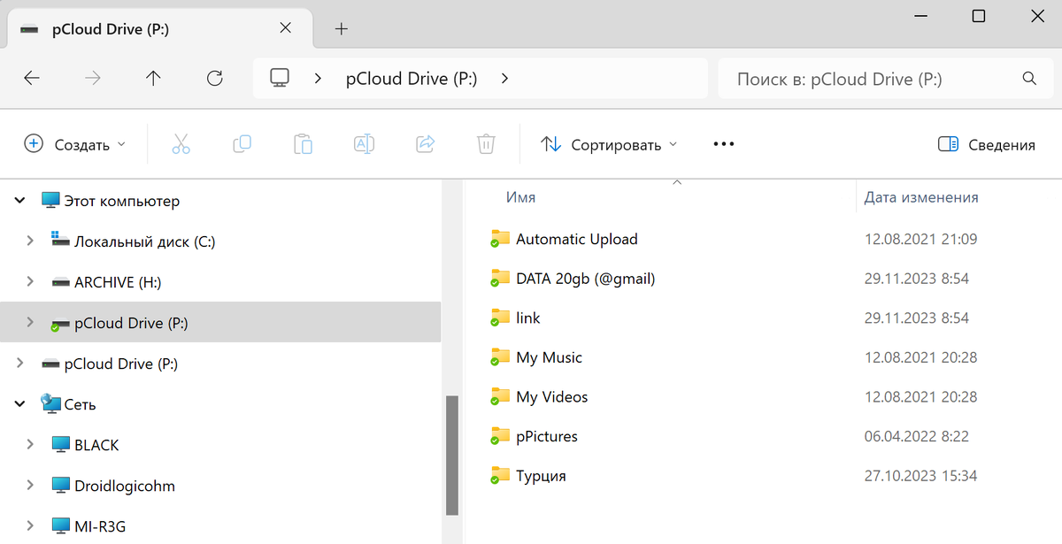Viewport: 1062px width, 544px height.
Task: Open the three-dots more options menu
Action: pos(724,144)
